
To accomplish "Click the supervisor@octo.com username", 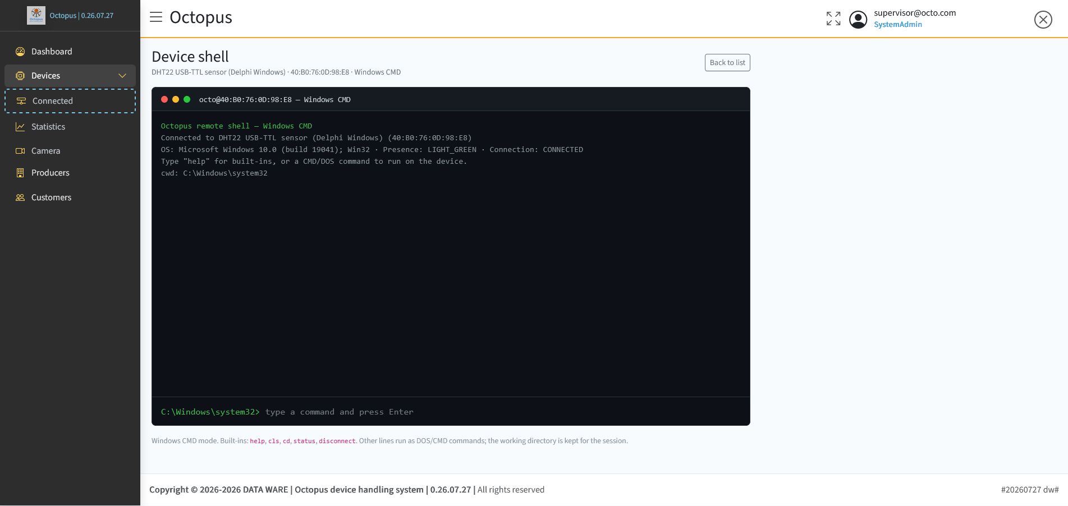I will coord(915,13).
